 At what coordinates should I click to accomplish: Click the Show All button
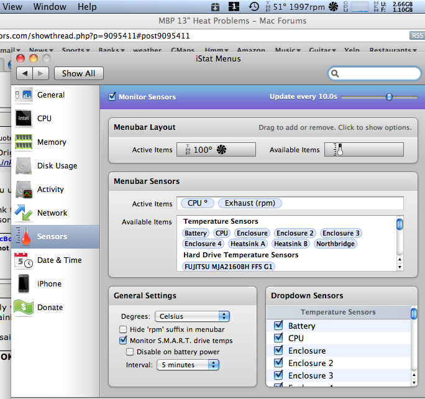[79, 73]
